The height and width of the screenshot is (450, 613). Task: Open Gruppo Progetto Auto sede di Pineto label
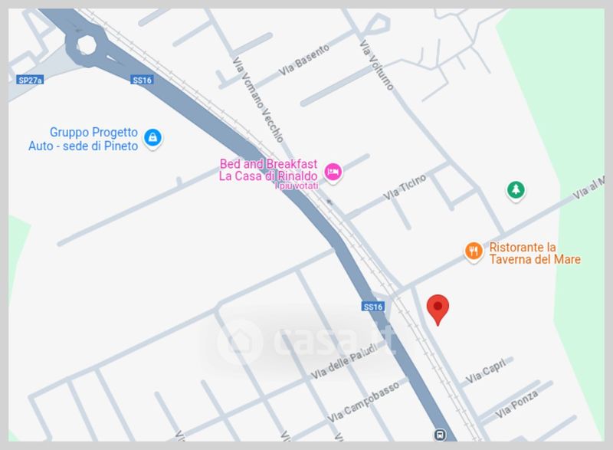click(84, 139)
